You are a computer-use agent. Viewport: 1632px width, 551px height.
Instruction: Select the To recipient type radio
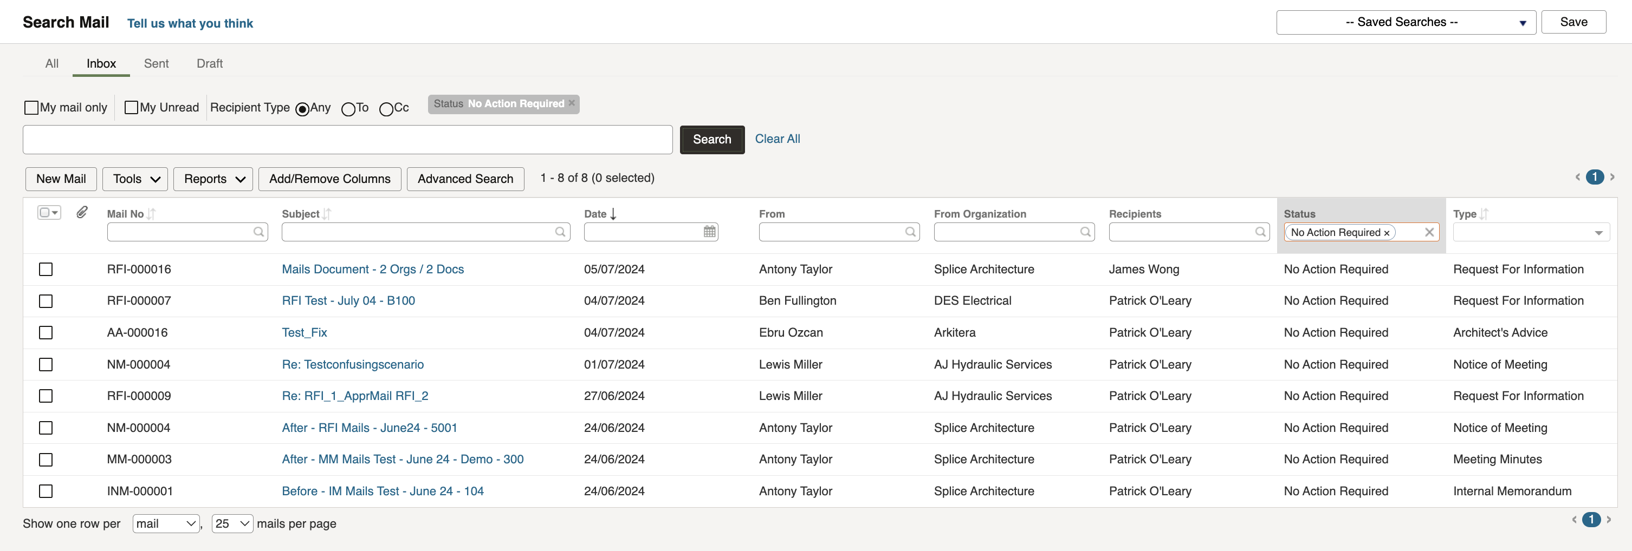tap(348, 109)
